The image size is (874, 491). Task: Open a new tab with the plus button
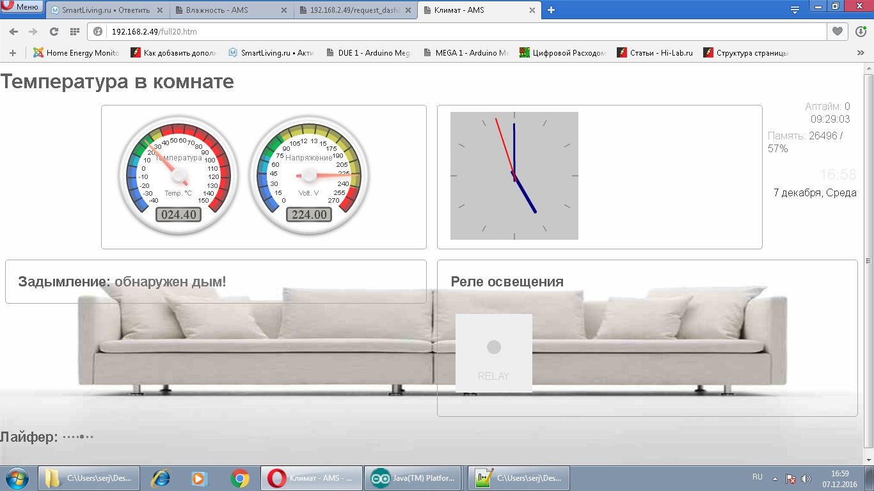pyautogui.click(x=551, y=10)
